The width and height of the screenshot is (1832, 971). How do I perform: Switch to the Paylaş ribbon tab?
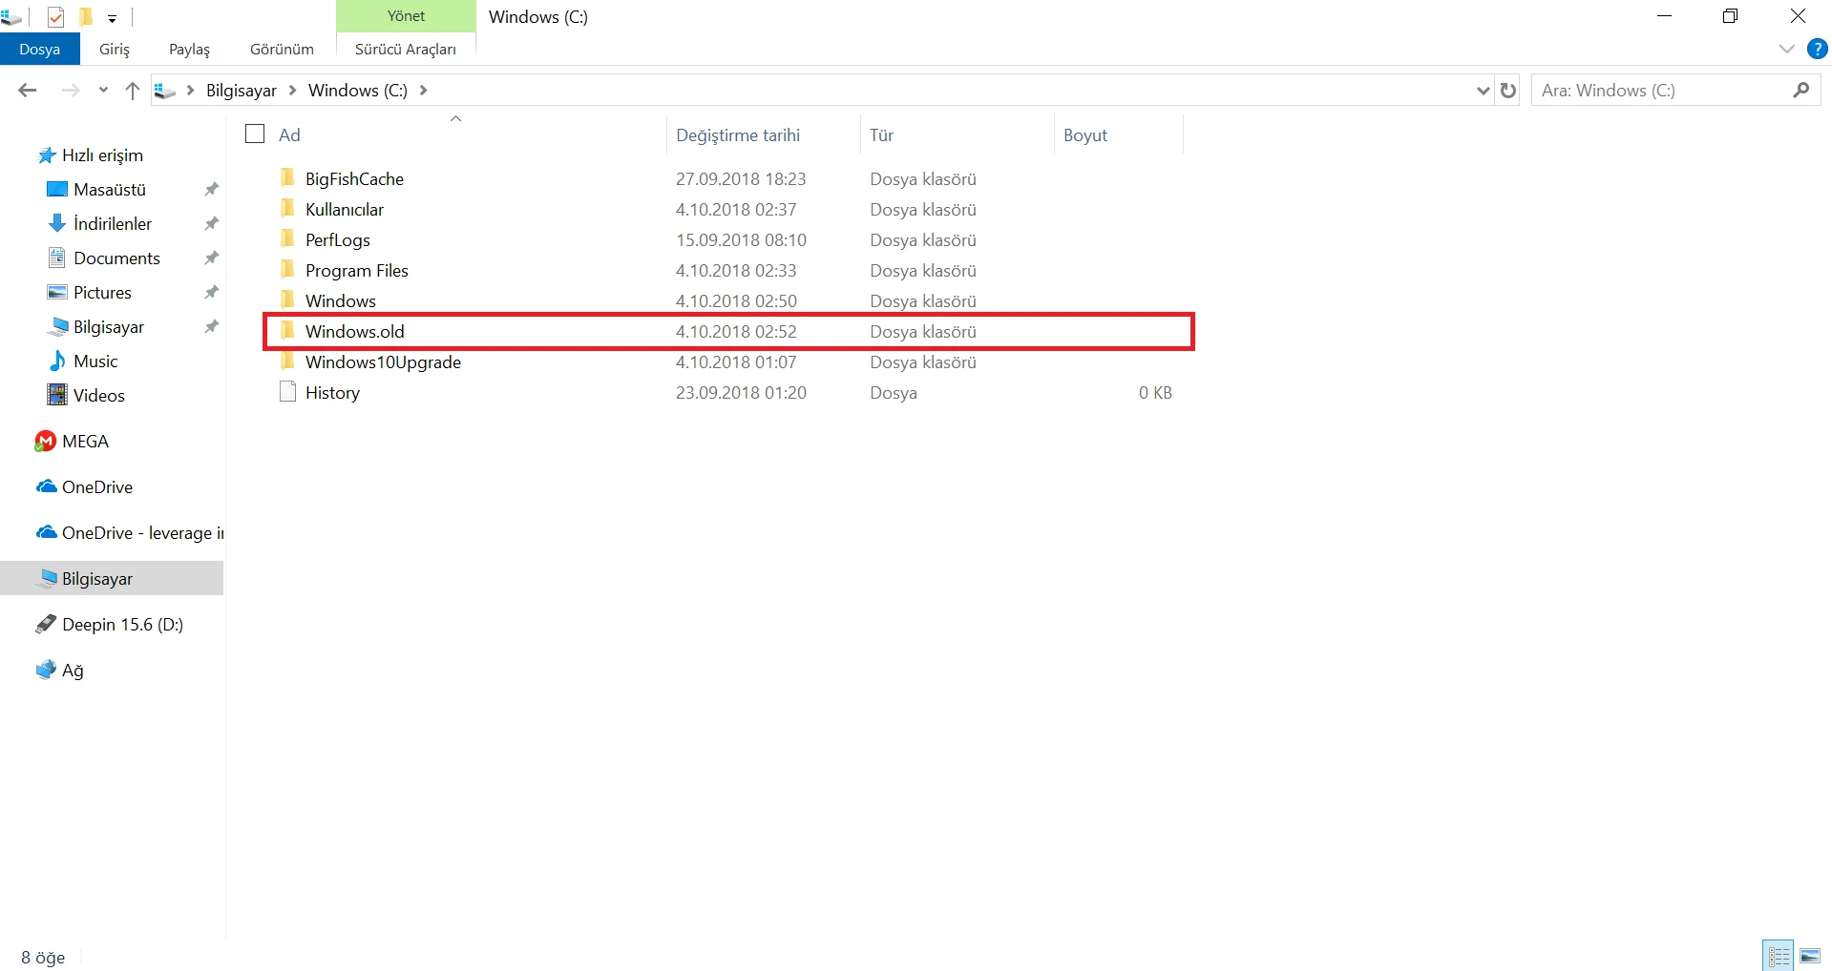pos(189,49)
